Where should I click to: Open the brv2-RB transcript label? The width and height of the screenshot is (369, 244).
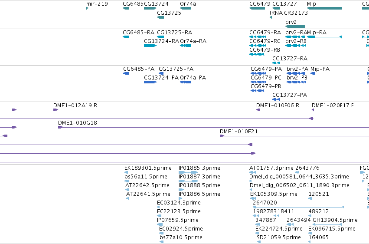click(x=296, y=41)
